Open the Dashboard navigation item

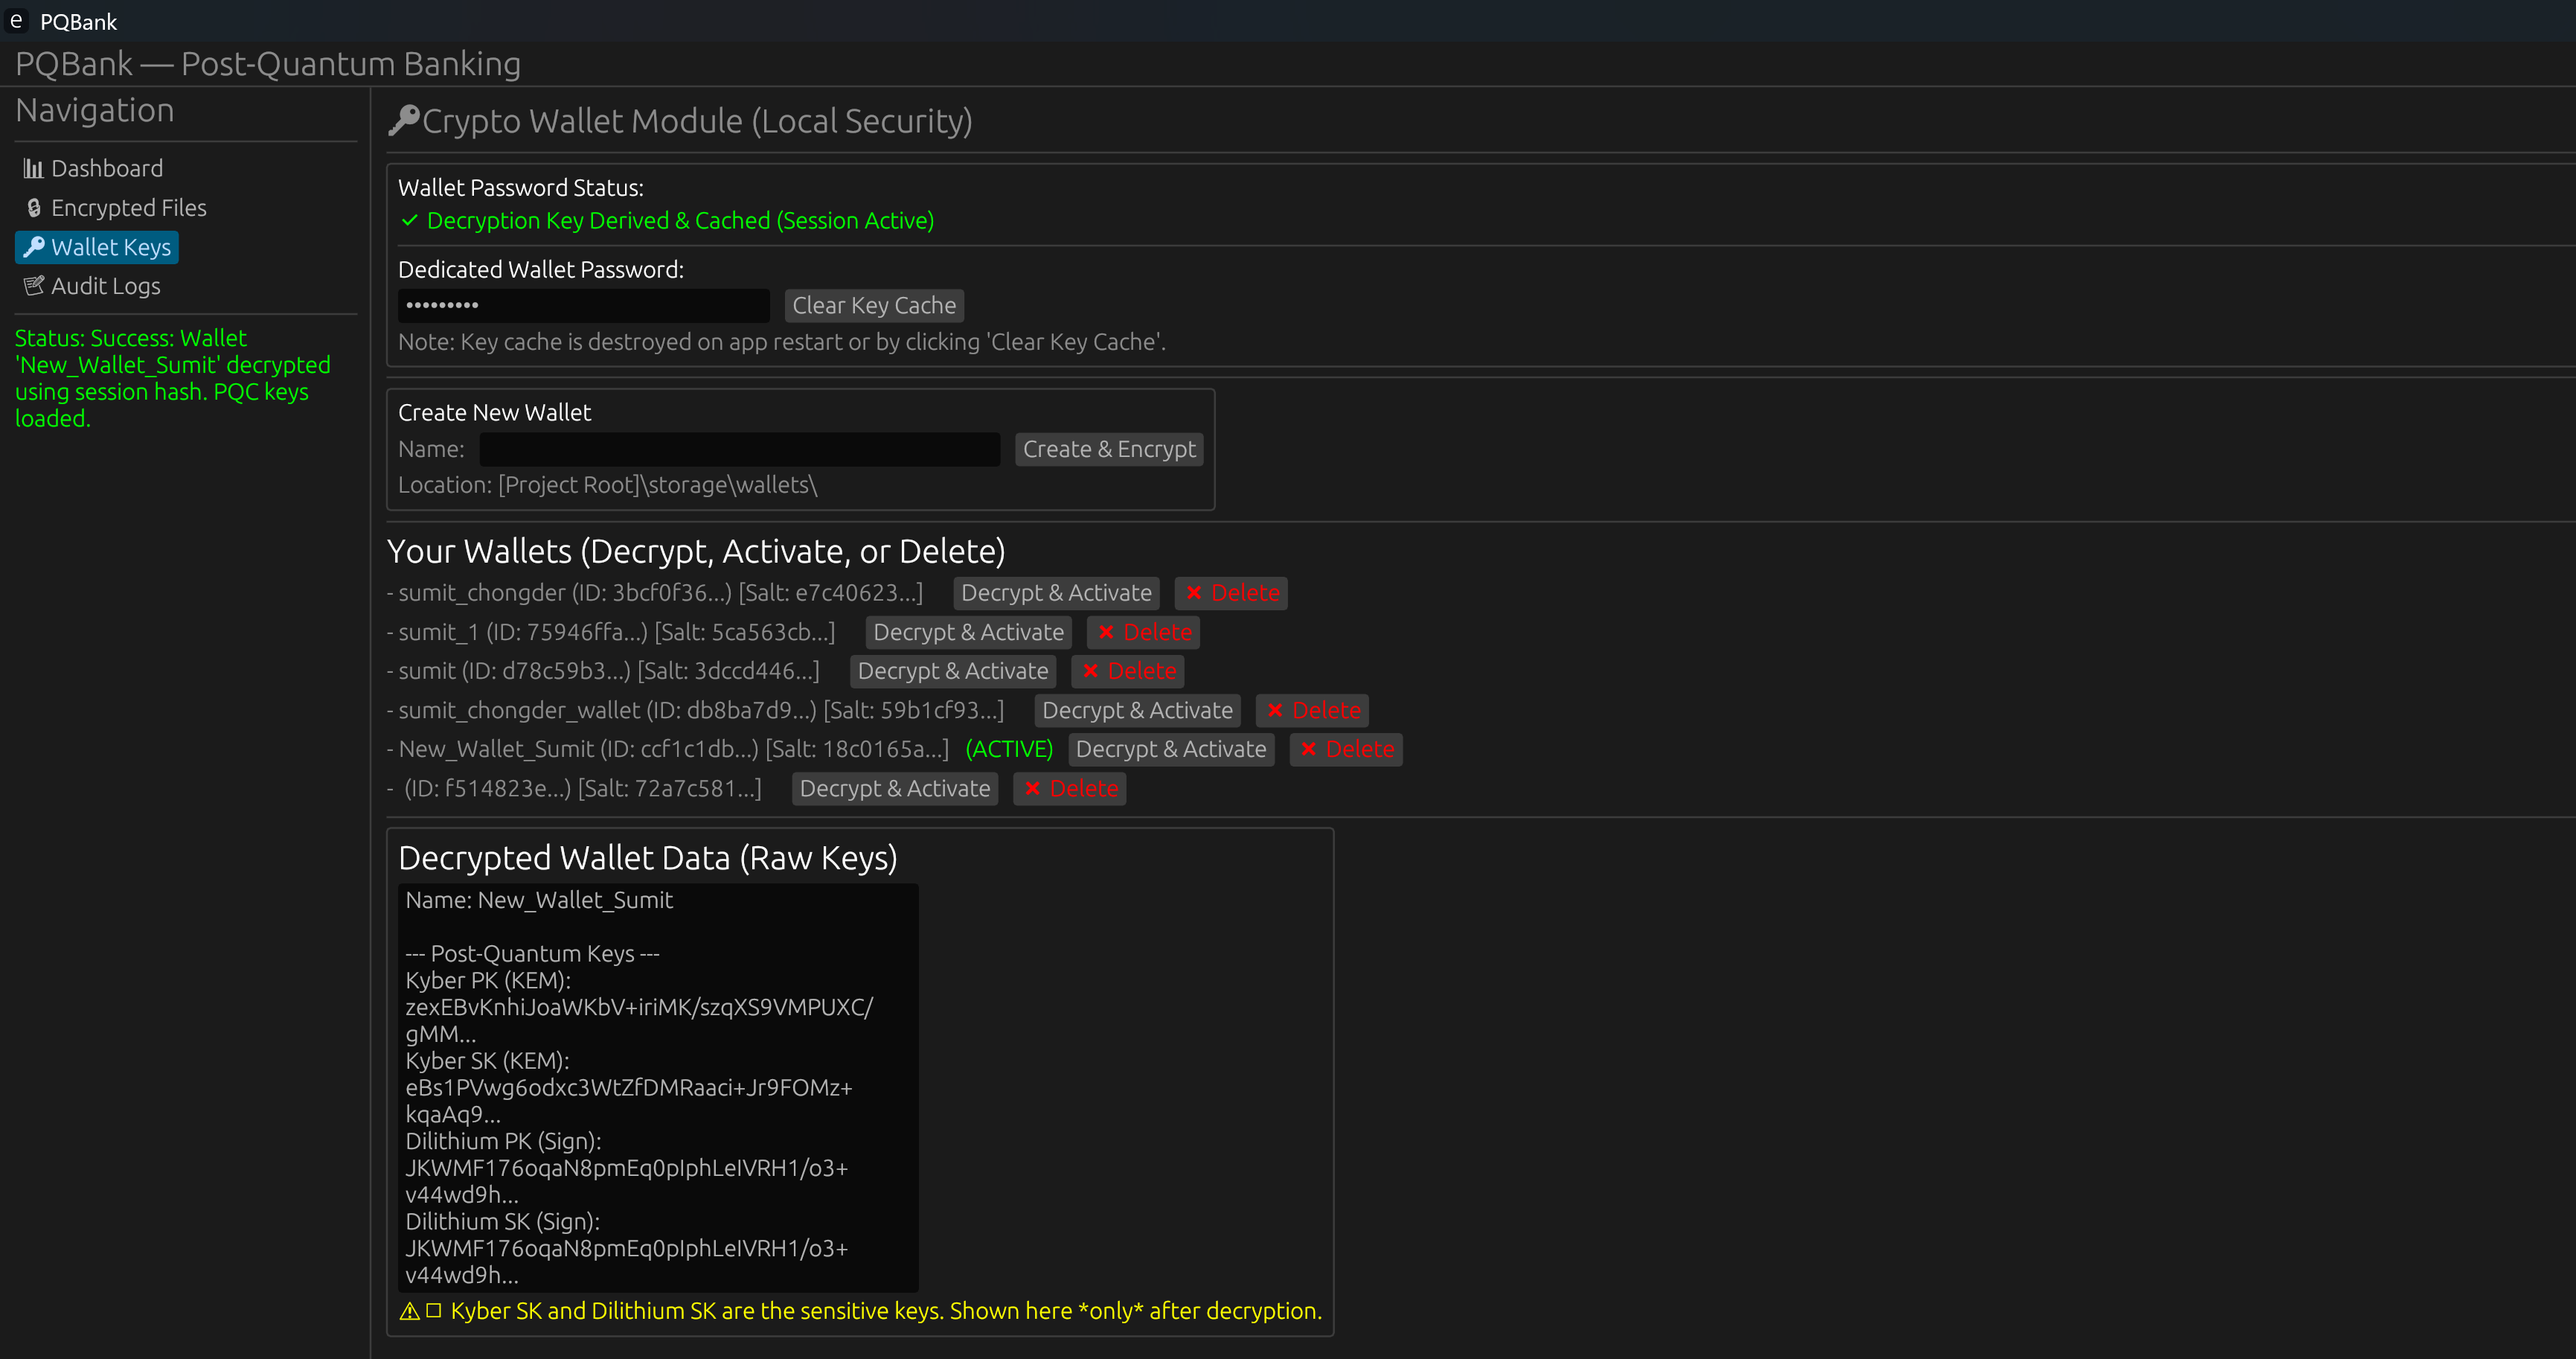pos(106,168)
